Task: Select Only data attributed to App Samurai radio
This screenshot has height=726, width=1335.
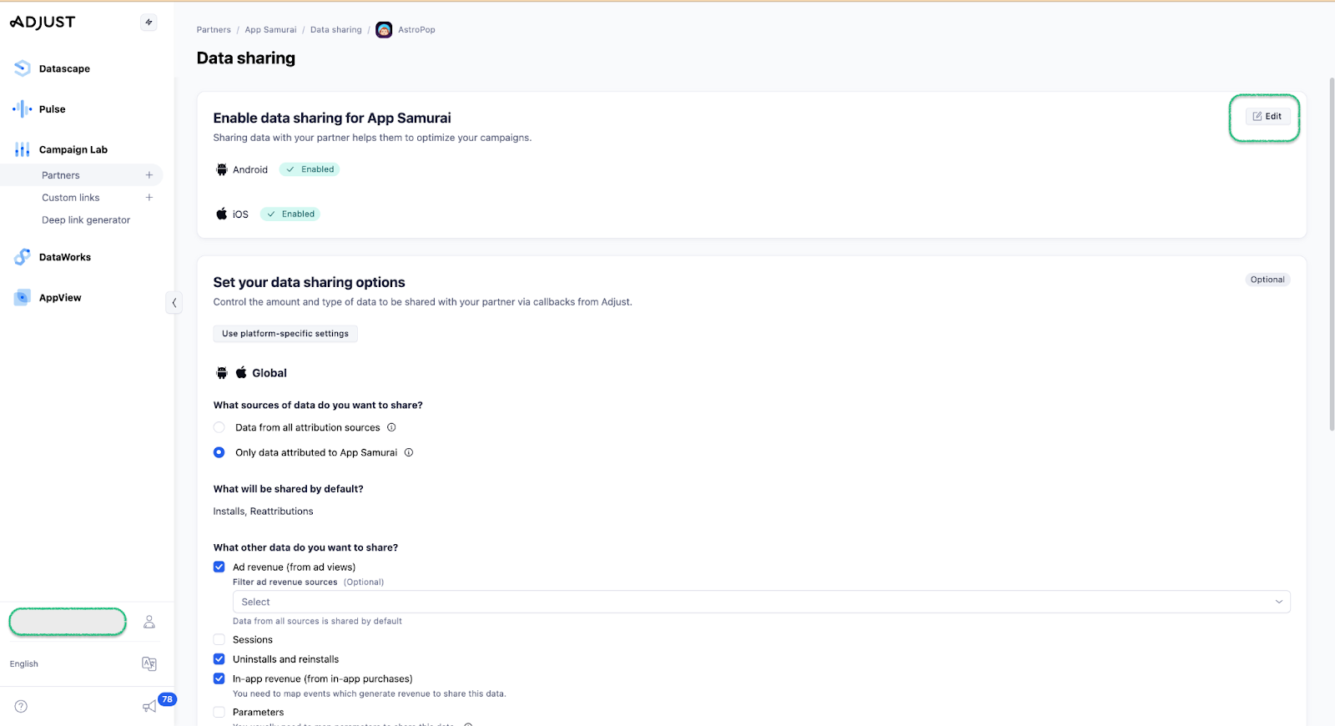Action: coord(219,452)
